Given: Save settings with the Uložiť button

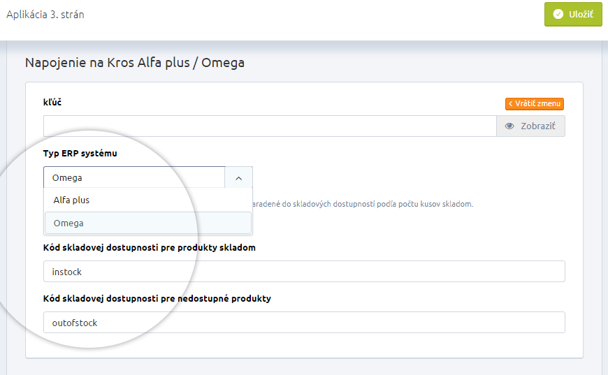Looking at the screenshot, I should pos(573,15).
